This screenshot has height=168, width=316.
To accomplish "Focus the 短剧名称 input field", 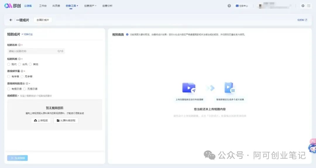I will point(36,51).
